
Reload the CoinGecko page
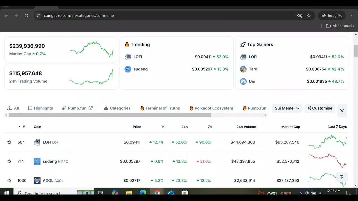pos(26,16)
